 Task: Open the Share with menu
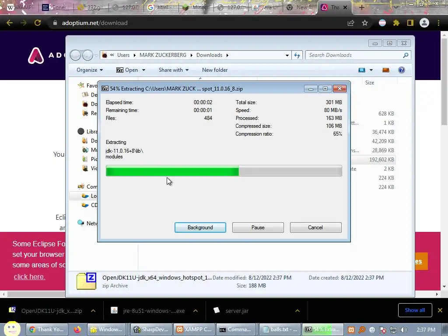pyautogui.click(x=173, y=70)
